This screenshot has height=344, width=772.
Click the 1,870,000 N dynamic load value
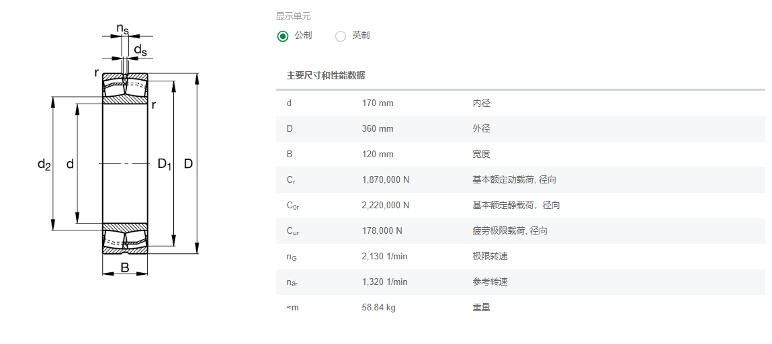pos(386,180)
